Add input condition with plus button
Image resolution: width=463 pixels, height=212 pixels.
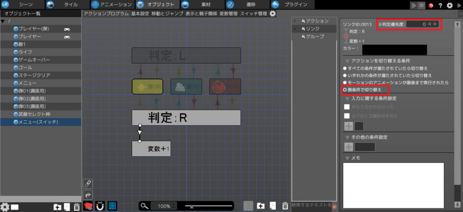coord(349,126)
